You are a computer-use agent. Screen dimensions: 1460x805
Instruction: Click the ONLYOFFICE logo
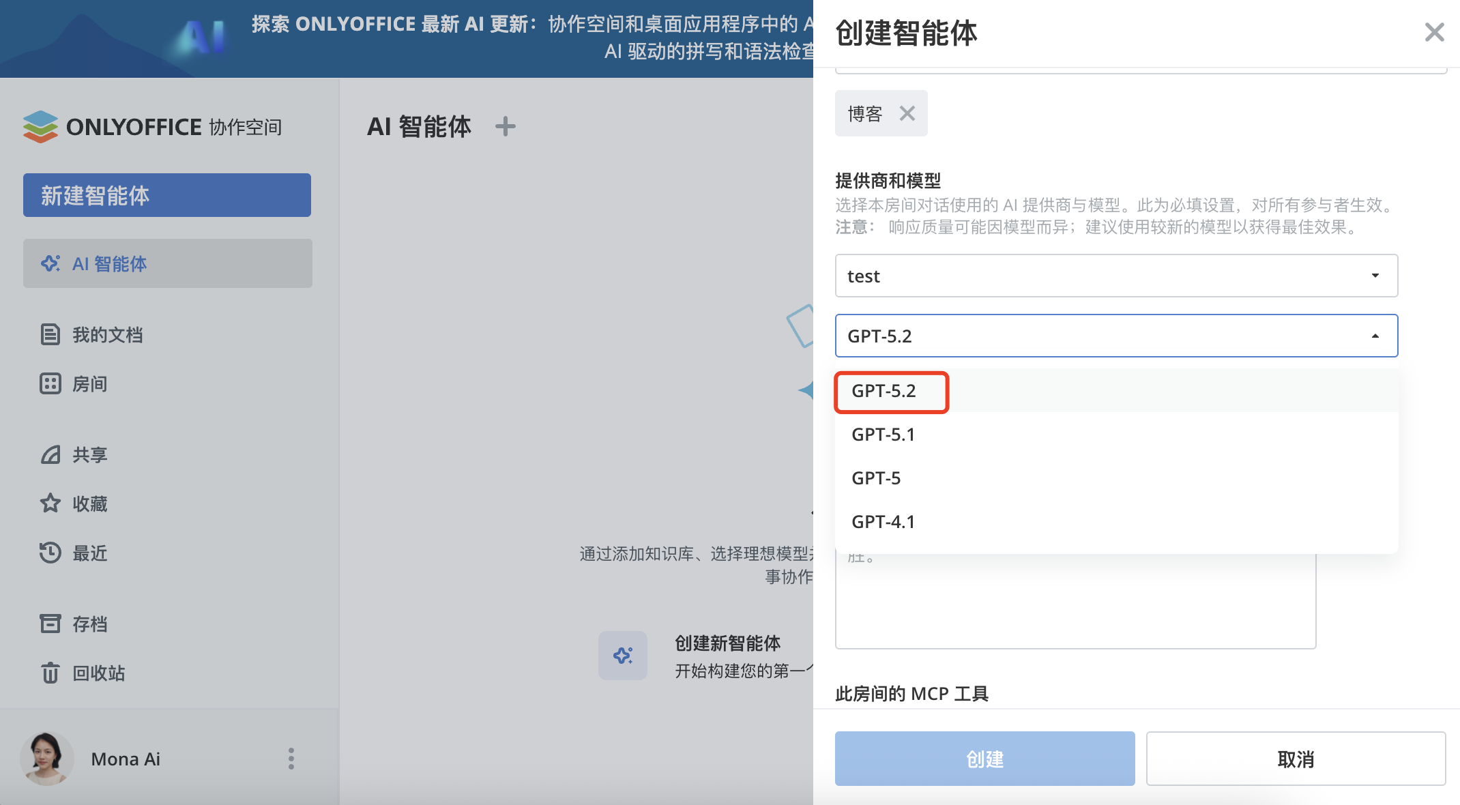pyautogui.click(x=41, y=126)
